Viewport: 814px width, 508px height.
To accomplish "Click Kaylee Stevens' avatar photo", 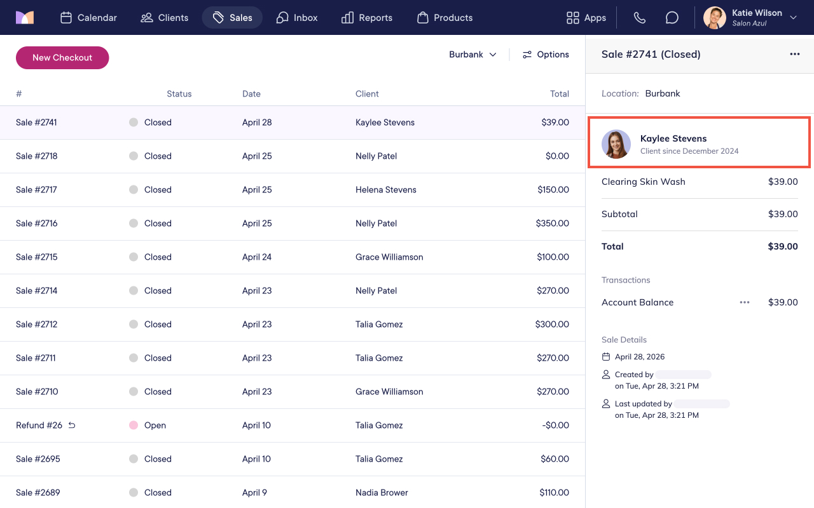I will pyautogui.click(x=616, y=144).
